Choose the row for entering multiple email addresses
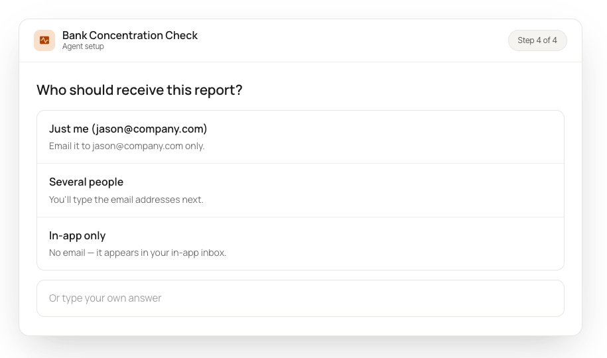The image size is (607, 358). pos(301,190)
